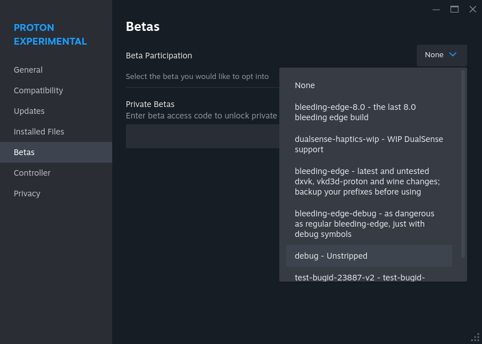Minimize the properties window

436,9
